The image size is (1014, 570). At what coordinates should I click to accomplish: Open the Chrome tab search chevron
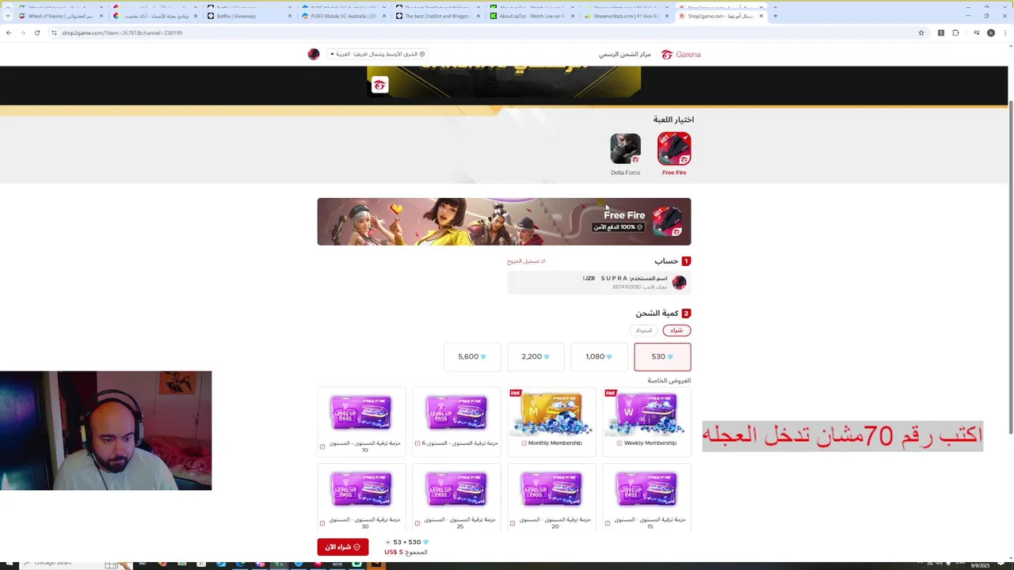pyautogui.click(x=9, y=16)
